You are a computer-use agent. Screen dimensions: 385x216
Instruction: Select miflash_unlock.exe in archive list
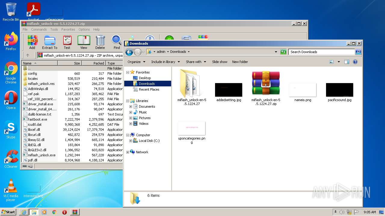(x=42, y=155)
